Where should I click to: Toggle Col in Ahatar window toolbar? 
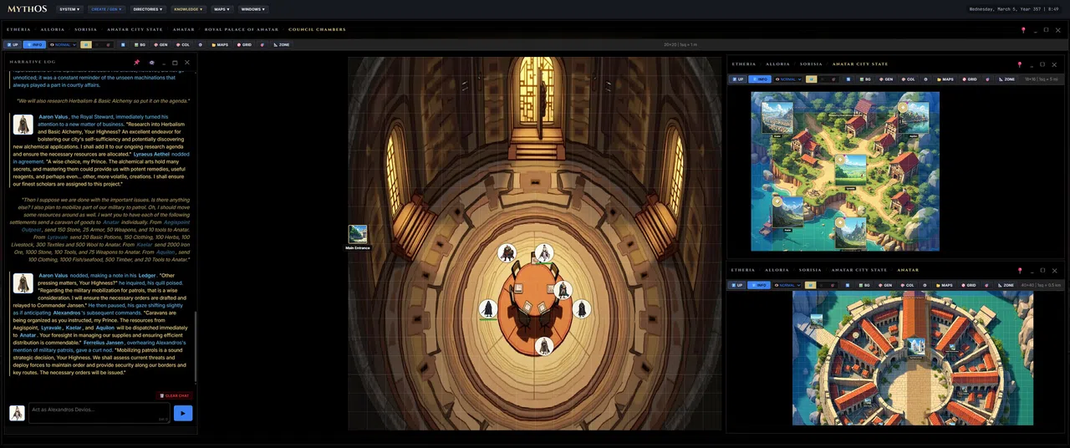pyautogui.click(x=908, y=285)
